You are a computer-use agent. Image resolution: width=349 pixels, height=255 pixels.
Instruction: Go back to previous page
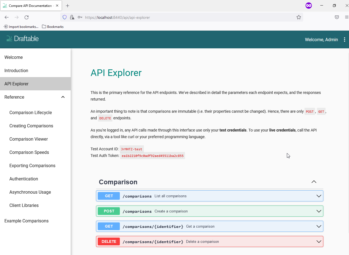[x=7, y=17]
